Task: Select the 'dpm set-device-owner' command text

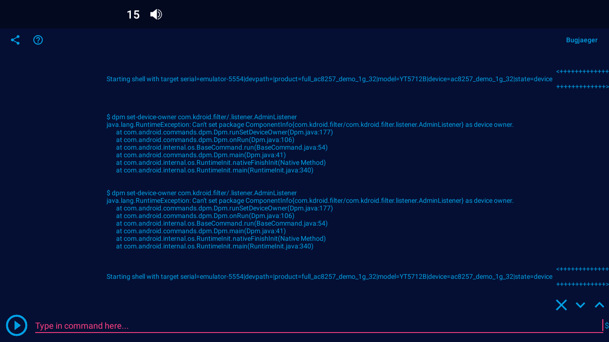Action: 201,117
